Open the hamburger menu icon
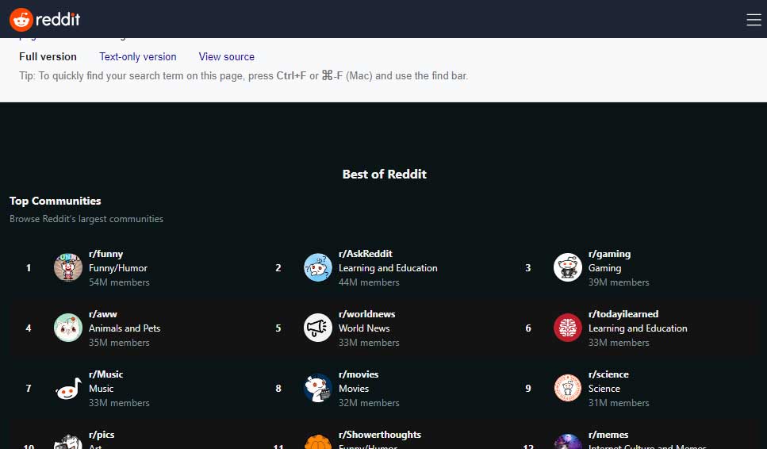The height and width of the screenshot is (449, 767). click(754, 20)
